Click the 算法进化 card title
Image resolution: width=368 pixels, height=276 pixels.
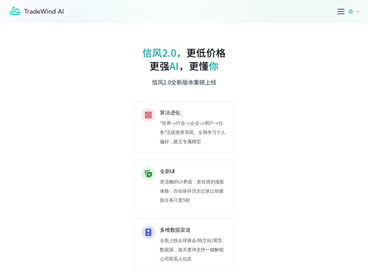170,113
